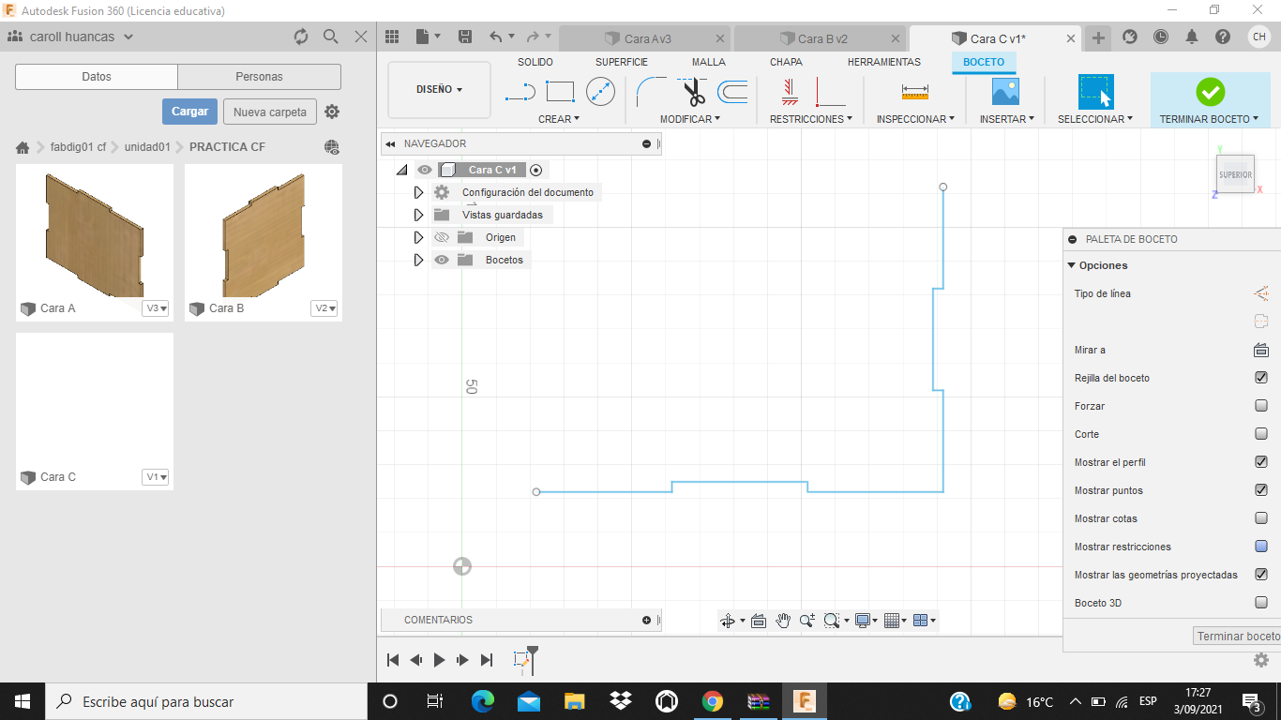This screenshot has width=1281, height=720.
Task: Click the Look At tool in navigation bar
Action: (759, 621)
